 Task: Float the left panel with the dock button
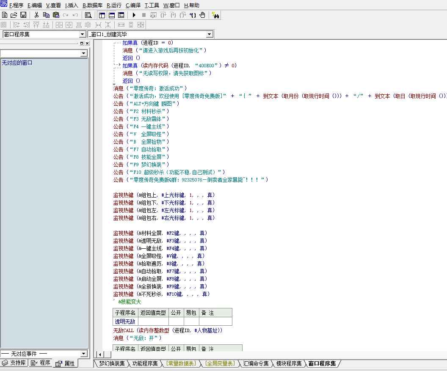[x=82, y=43]
